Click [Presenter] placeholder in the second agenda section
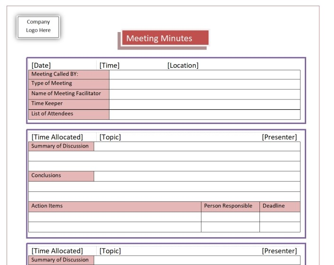The height and width of the screenshot is (265, 334). point(279,251)
